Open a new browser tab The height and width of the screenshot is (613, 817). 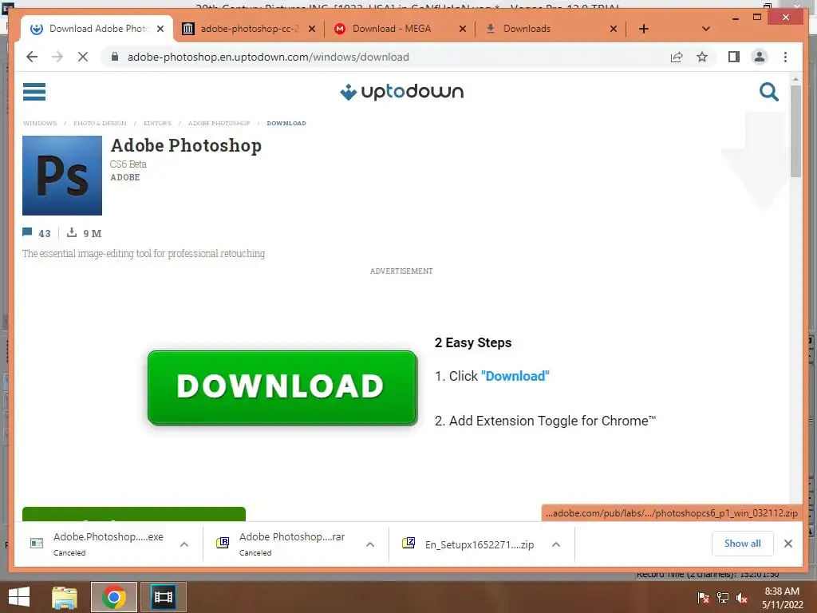coord(644,29)
